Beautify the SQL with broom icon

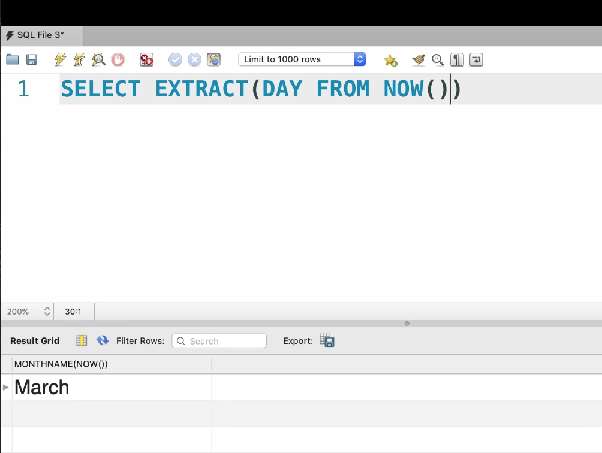click(419, 59)
